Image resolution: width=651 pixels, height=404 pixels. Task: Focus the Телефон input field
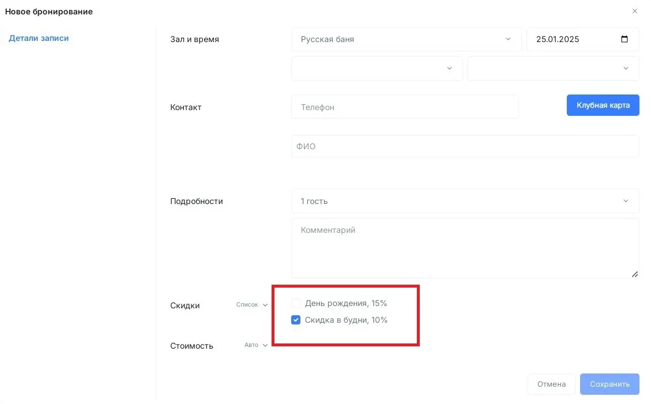tap(404, 107)
